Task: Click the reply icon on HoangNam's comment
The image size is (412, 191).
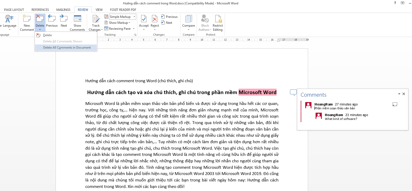Action: pyautogui.click(x=395, y=104)
